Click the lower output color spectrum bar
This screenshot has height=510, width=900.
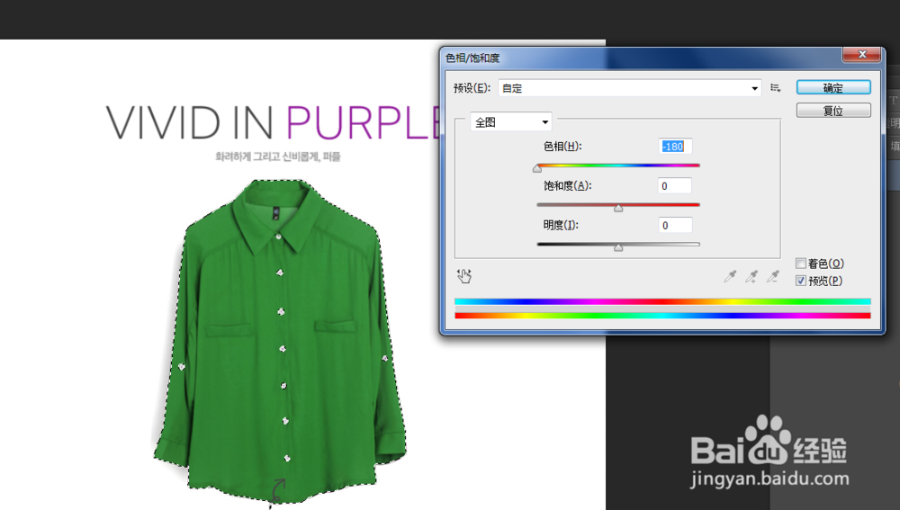662,316
